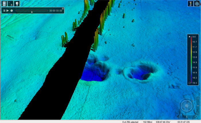Viewport: 201px width, 123px height.
Task: Click the '0 of 256 selected' status field
Action: [x=130, y=122]
